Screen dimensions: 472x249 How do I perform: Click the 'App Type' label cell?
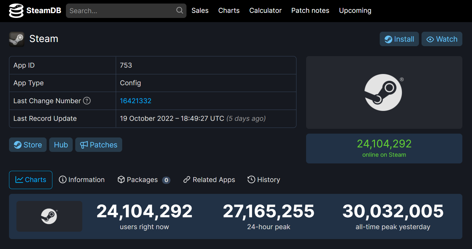(x=62, y=83)
